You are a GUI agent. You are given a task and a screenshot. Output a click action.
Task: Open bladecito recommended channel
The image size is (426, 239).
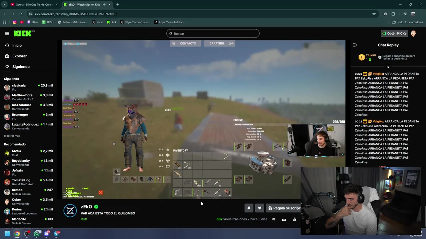coord(28,221)
